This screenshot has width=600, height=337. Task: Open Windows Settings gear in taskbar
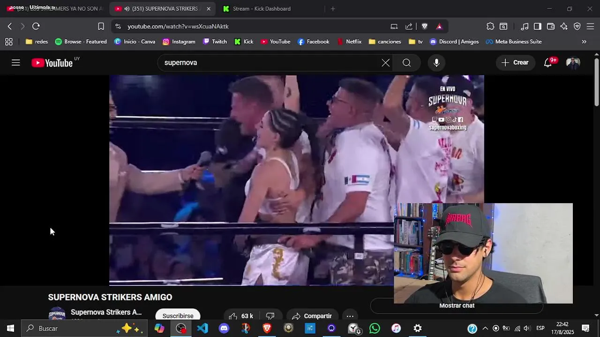point(418,329)
